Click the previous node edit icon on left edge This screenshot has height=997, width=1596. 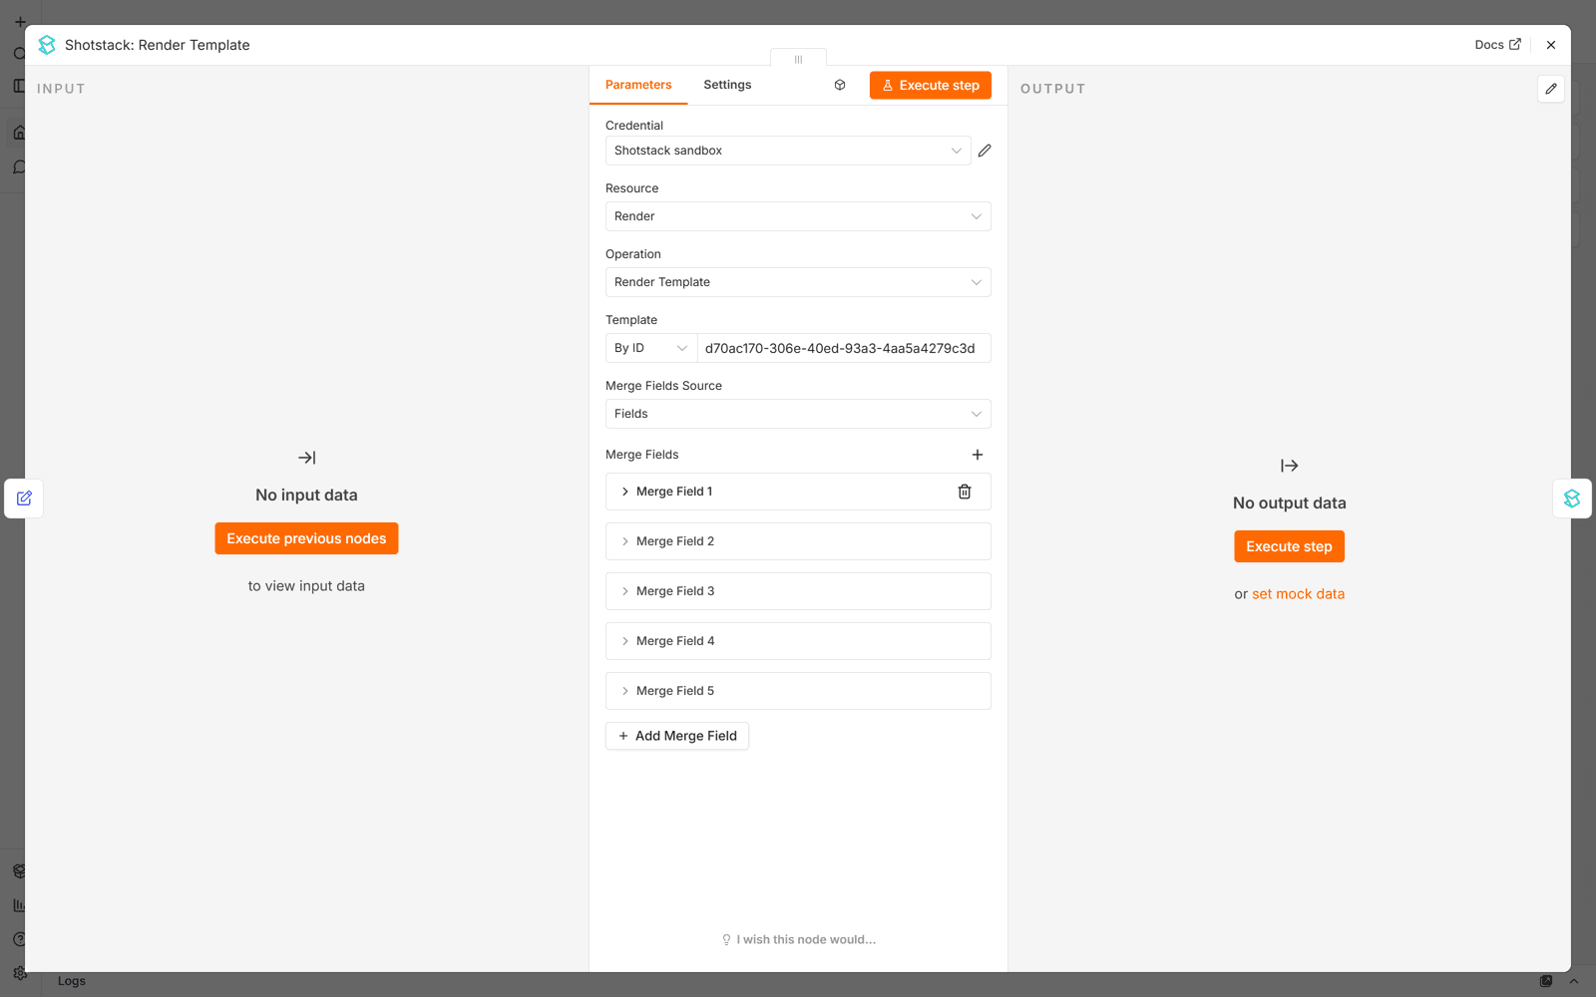click(24, 498)
